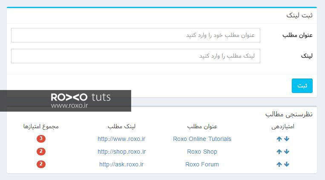Focus the لینک URL input field

(135, 56)
